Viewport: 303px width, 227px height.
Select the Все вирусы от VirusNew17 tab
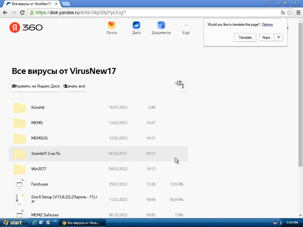[32, 4]
